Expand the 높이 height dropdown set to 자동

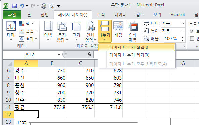pos(183,31)
